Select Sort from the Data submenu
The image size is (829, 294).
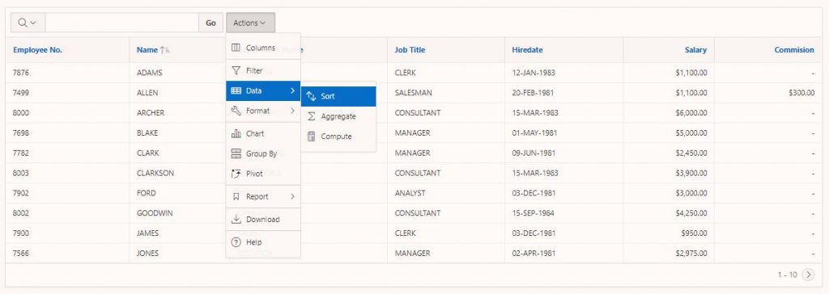[338, 97]
